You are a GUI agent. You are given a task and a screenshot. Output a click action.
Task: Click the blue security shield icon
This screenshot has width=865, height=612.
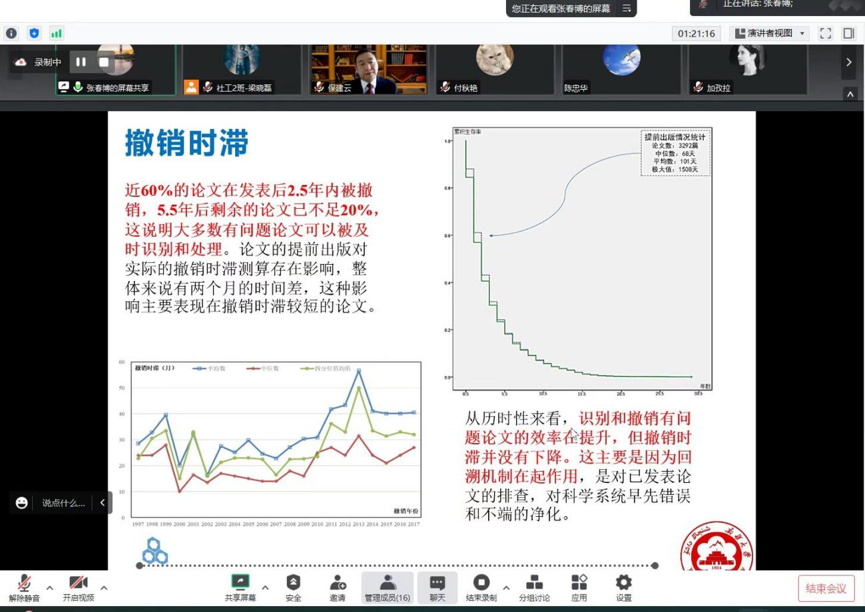coord(35,33)
